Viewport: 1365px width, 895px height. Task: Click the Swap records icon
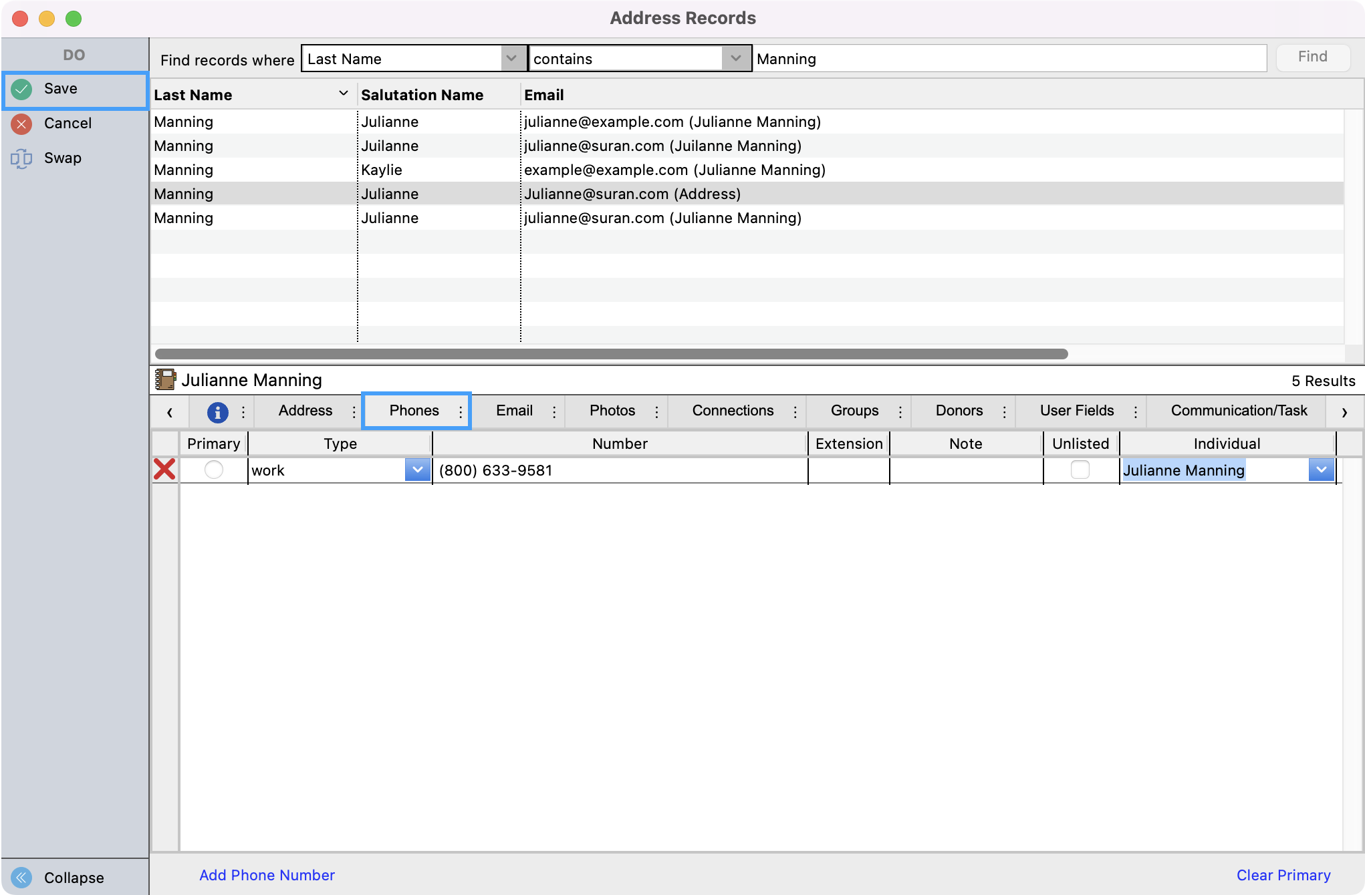click(x=21, y=158)
